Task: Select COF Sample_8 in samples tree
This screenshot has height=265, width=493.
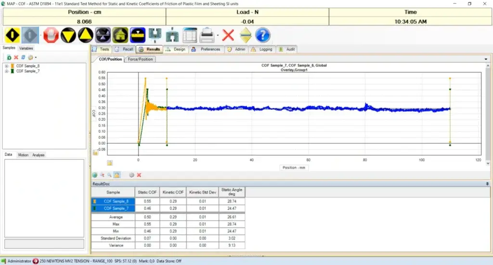Action: (27, 66)
